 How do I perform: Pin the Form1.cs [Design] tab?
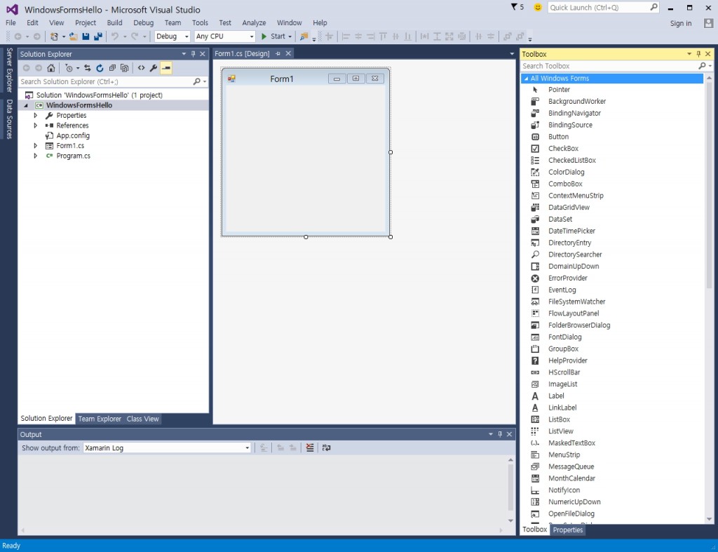tap(278, 53)
